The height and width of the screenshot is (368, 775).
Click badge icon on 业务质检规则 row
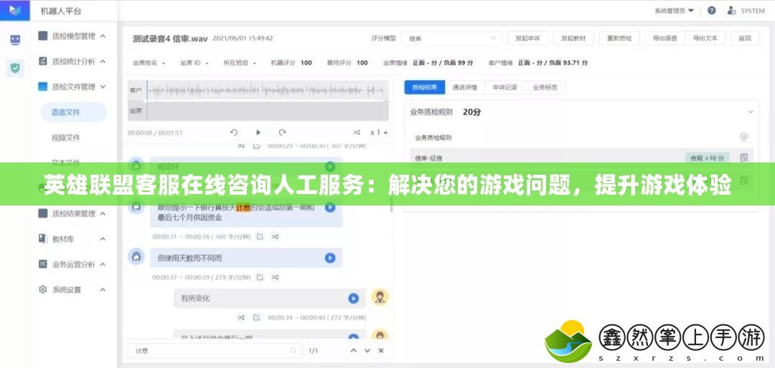[744, 137]
